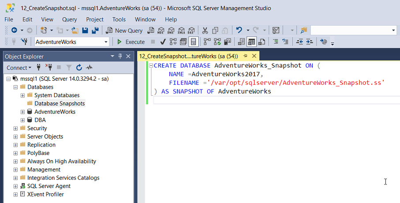The width and height of the screenshot is (400, 203).
Task: Click the New Query button
Action: click(124, 30)
